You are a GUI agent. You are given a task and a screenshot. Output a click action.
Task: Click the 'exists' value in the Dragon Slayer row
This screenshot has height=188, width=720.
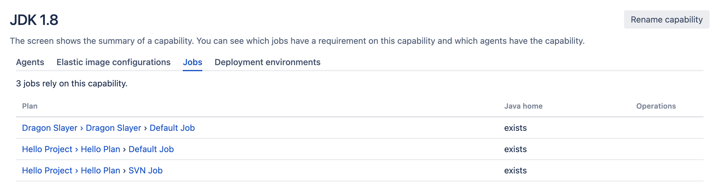click(515, 128)
